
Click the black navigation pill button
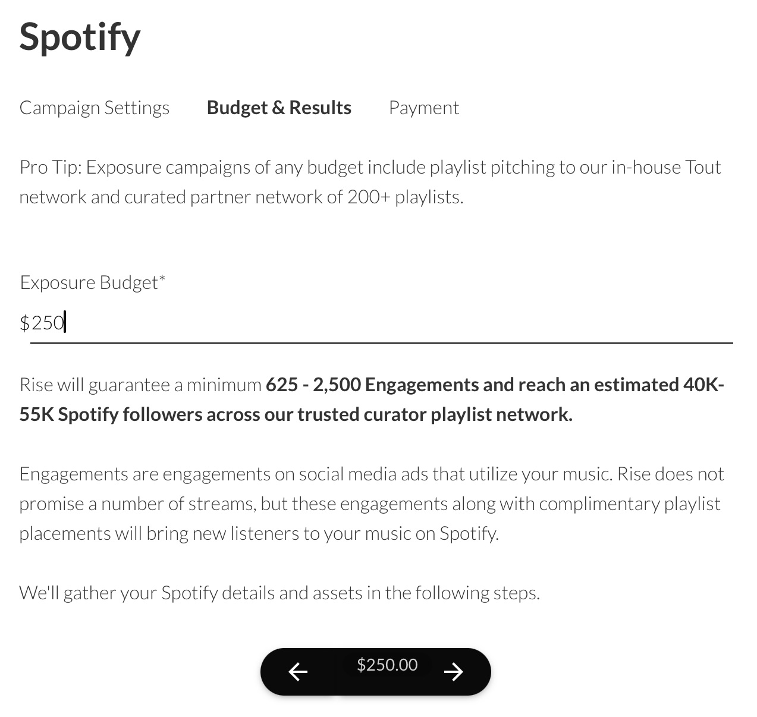pos(375,672)
